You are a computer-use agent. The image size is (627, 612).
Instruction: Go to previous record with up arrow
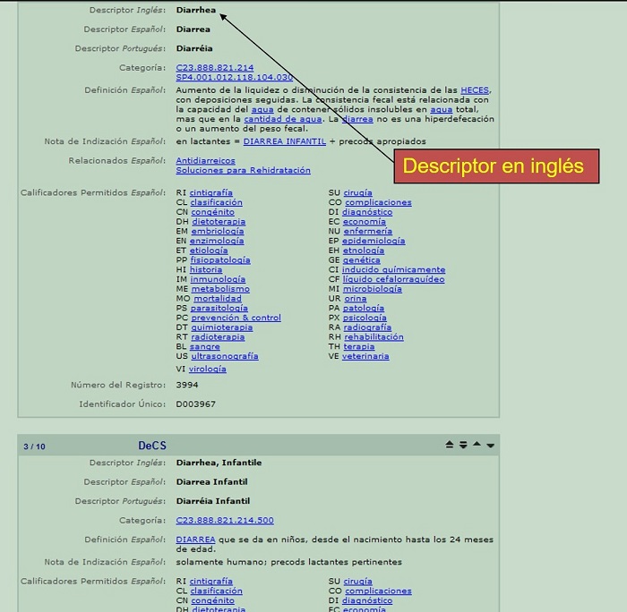pyautogui.click(x=477, y=445)
